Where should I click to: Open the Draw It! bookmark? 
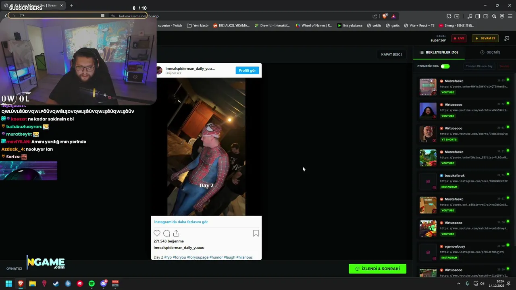click(272, 25)
